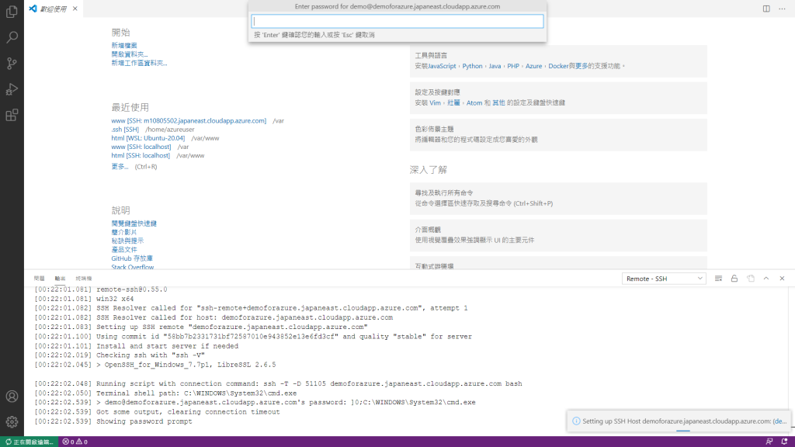Open the Stack Overflow link

132,267
